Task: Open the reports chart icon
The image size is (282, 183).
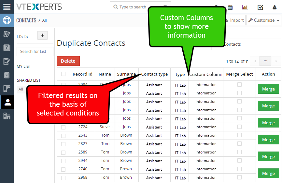Action: click(x=245, y=7)
